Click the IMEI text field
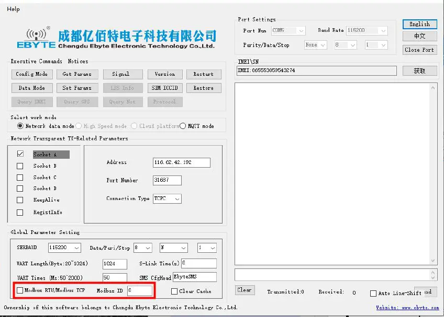Viewport: 444px width, 317px height. click(x=316, y=71)
